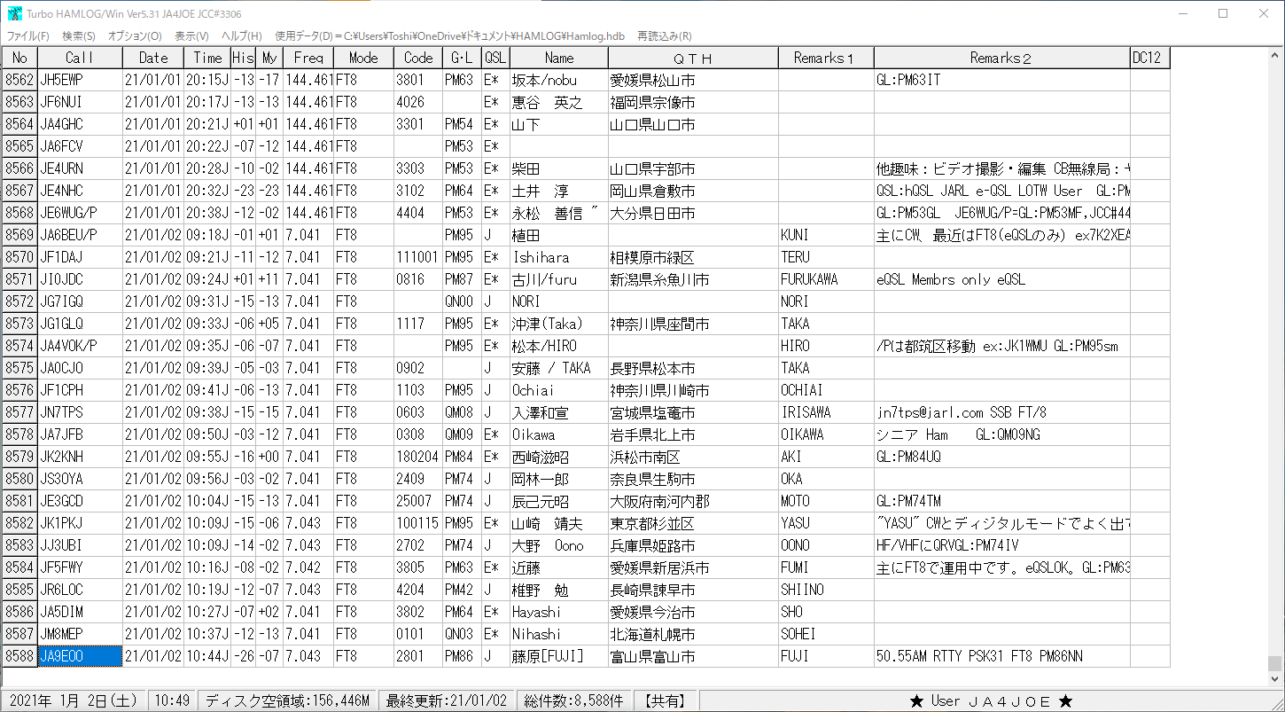This screenshot has height=712, width=1285.
Task: Click the Remarks1 cell KUNI
Action: 826,235
